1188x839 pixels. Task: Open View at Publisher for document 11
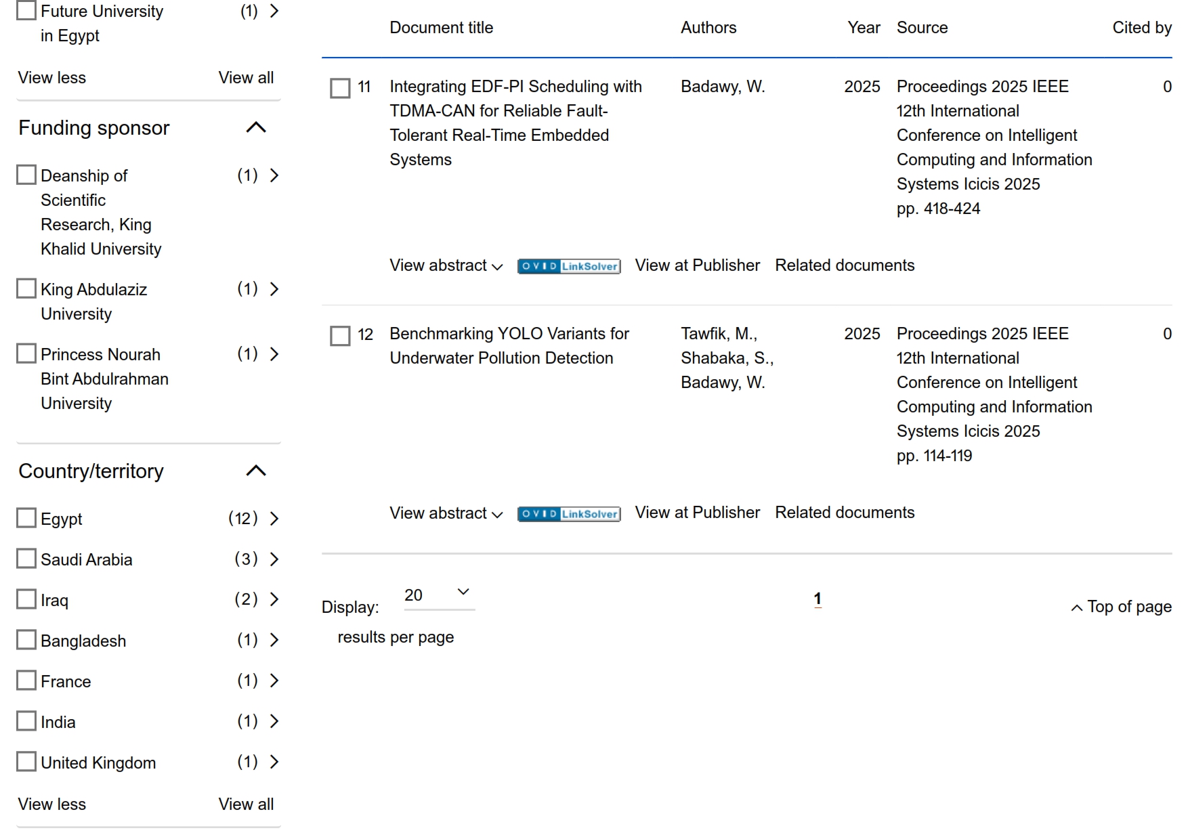pos(697,265)
